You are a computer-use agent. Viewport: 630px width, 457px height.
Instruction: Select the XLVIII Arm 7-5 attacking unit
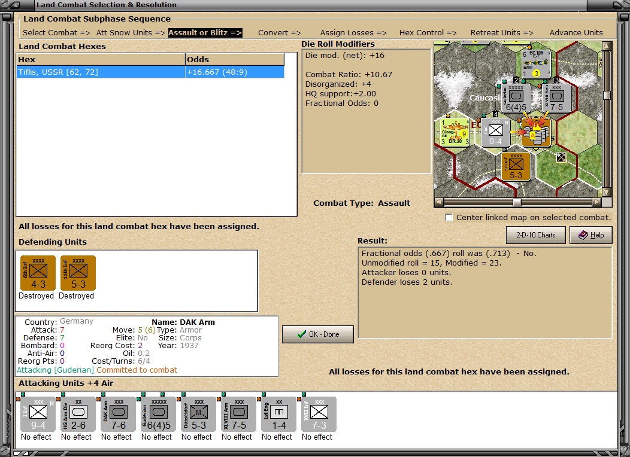239,415
